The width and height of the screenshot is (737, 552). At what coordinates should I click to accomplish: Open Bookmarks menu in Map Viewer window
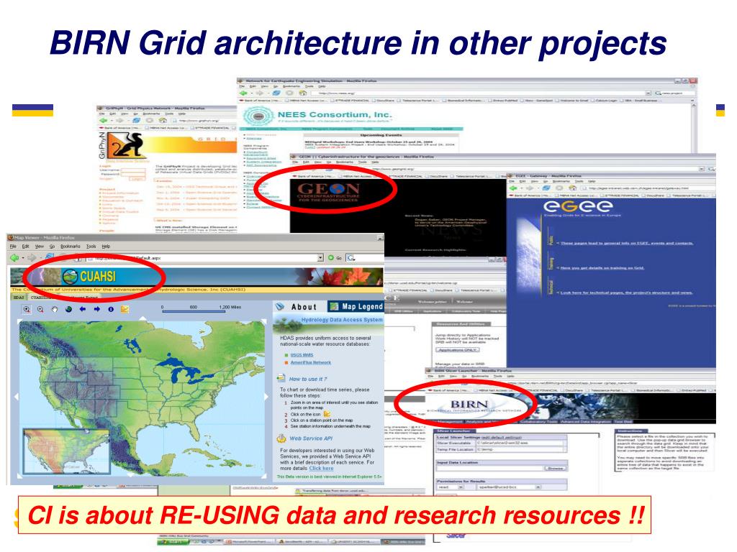click(70, 247)
